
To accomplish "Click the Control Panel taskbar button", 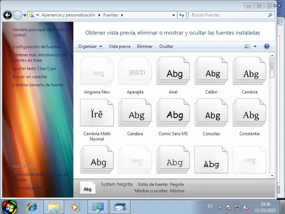I will [x=98, y=207].
